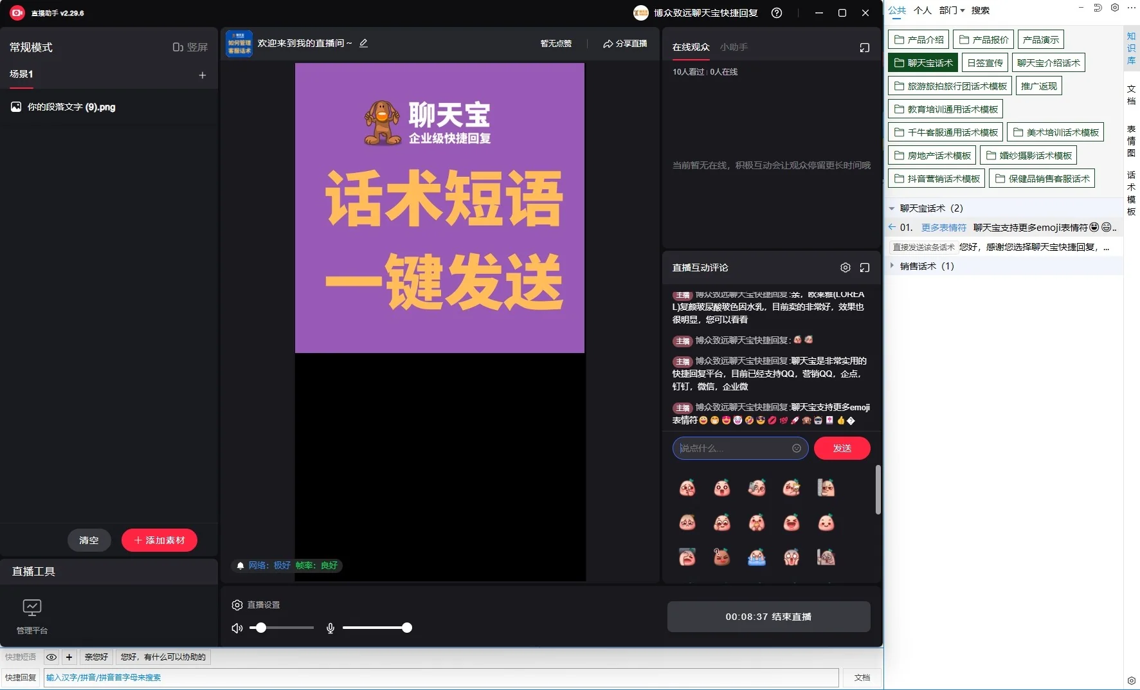This screenshot has height=690, width=1140.
Task: Expand the 销售话术 (1) group
Action: pos(892,266)
